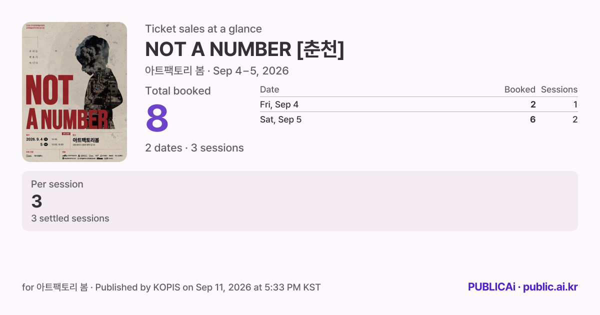
Task: Click the Booked column header
Action: tap(519, 89)
